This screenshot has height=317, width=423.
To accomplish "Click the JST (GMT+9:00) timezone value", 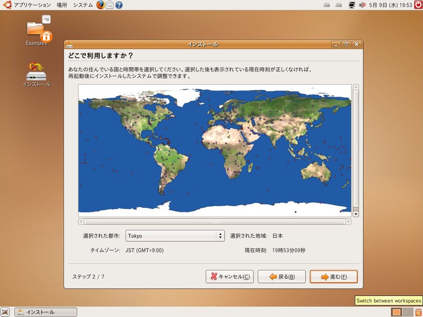I will point(144,251).
